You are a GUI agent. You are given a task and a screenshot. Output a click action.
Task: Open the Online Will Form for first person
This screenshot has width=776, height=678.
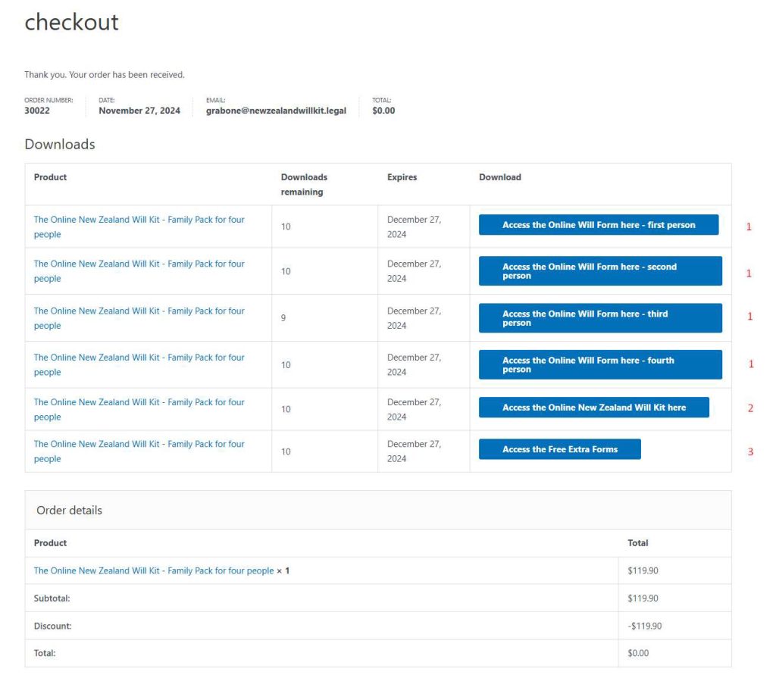pos(599,225)
